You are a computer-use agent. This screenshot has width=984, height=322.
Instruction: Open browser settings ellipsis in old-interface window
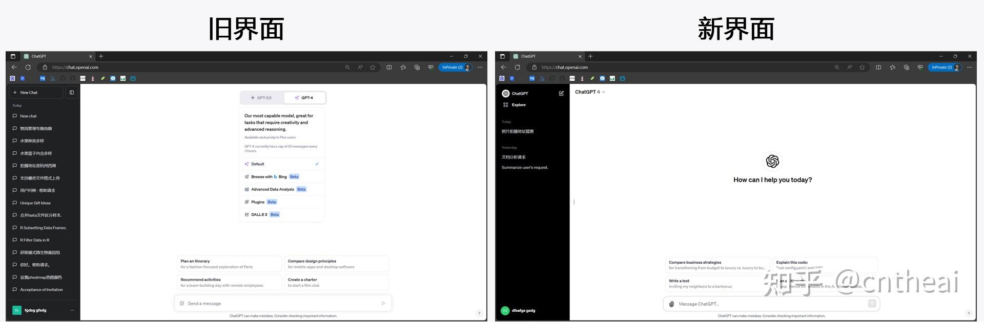480,67
